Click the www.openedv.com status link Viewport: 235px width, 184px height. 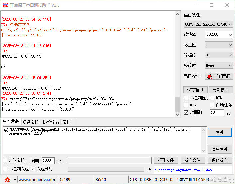click(x=37, y=179)
